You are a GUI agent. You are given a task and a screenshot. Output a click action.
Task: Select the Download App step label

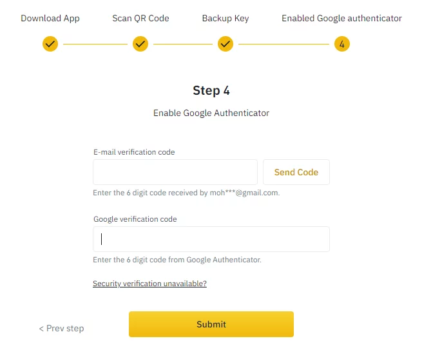[x=50, y=18]
